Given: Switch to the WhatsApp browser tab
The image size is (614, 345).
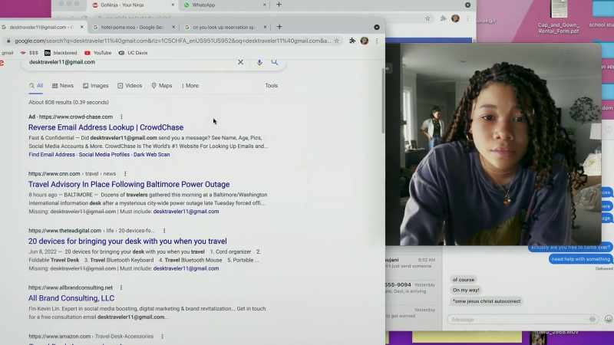Looking at the screenshot, I should (x=223, y=5).
